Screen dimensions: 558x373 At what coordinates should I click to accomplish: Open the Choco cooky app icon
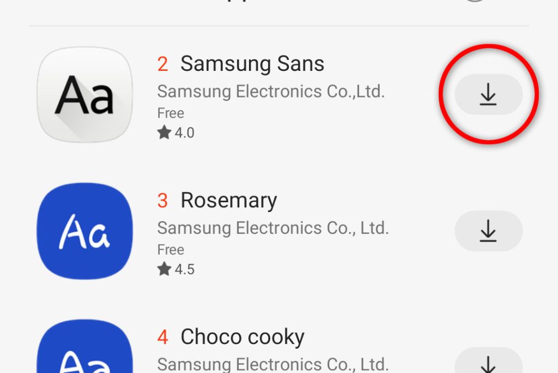coord(84,346)
